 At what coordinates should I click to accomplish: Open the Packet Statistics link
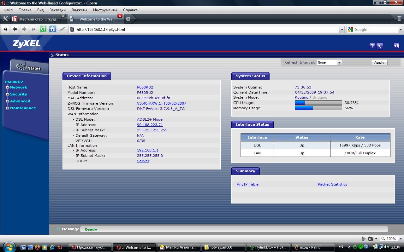(x=332, y=184)
